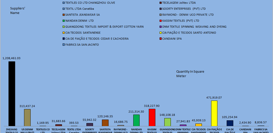The image size is (273, 133).
Task: Select data label 31,683.66
Action: (58, 121)
